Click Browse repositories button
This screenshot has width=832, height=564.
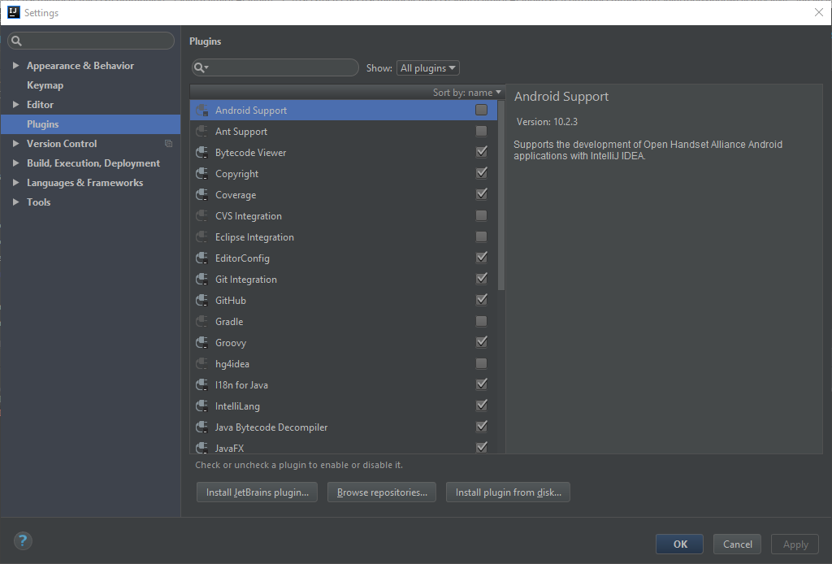[382, 492]
